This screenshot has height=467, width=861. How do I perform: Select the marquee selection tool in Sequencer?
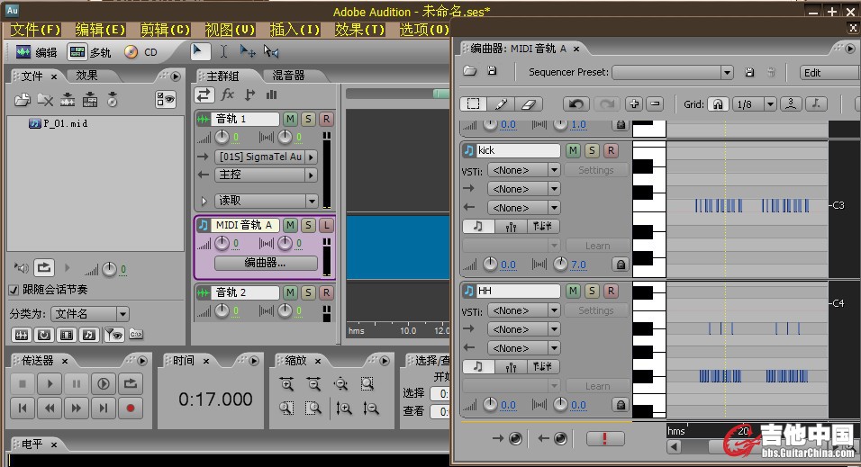473,103
